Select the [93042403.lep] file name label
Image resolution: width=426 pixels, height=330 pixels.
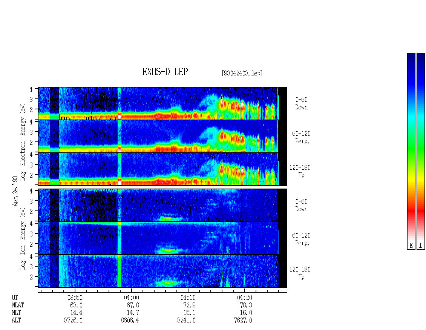click(242, 73)
